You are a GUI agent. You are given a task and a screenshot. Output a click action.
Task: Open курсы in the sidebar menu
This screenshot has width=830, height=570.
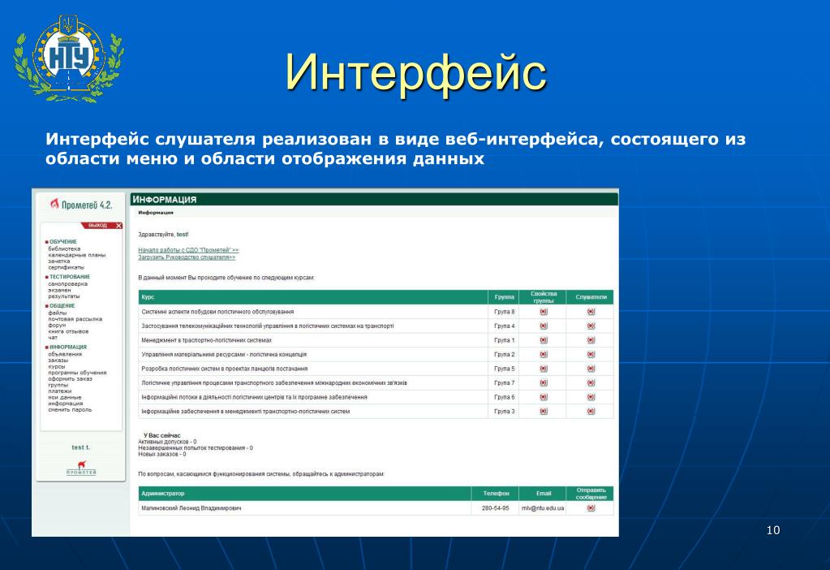tap(56, 366)
